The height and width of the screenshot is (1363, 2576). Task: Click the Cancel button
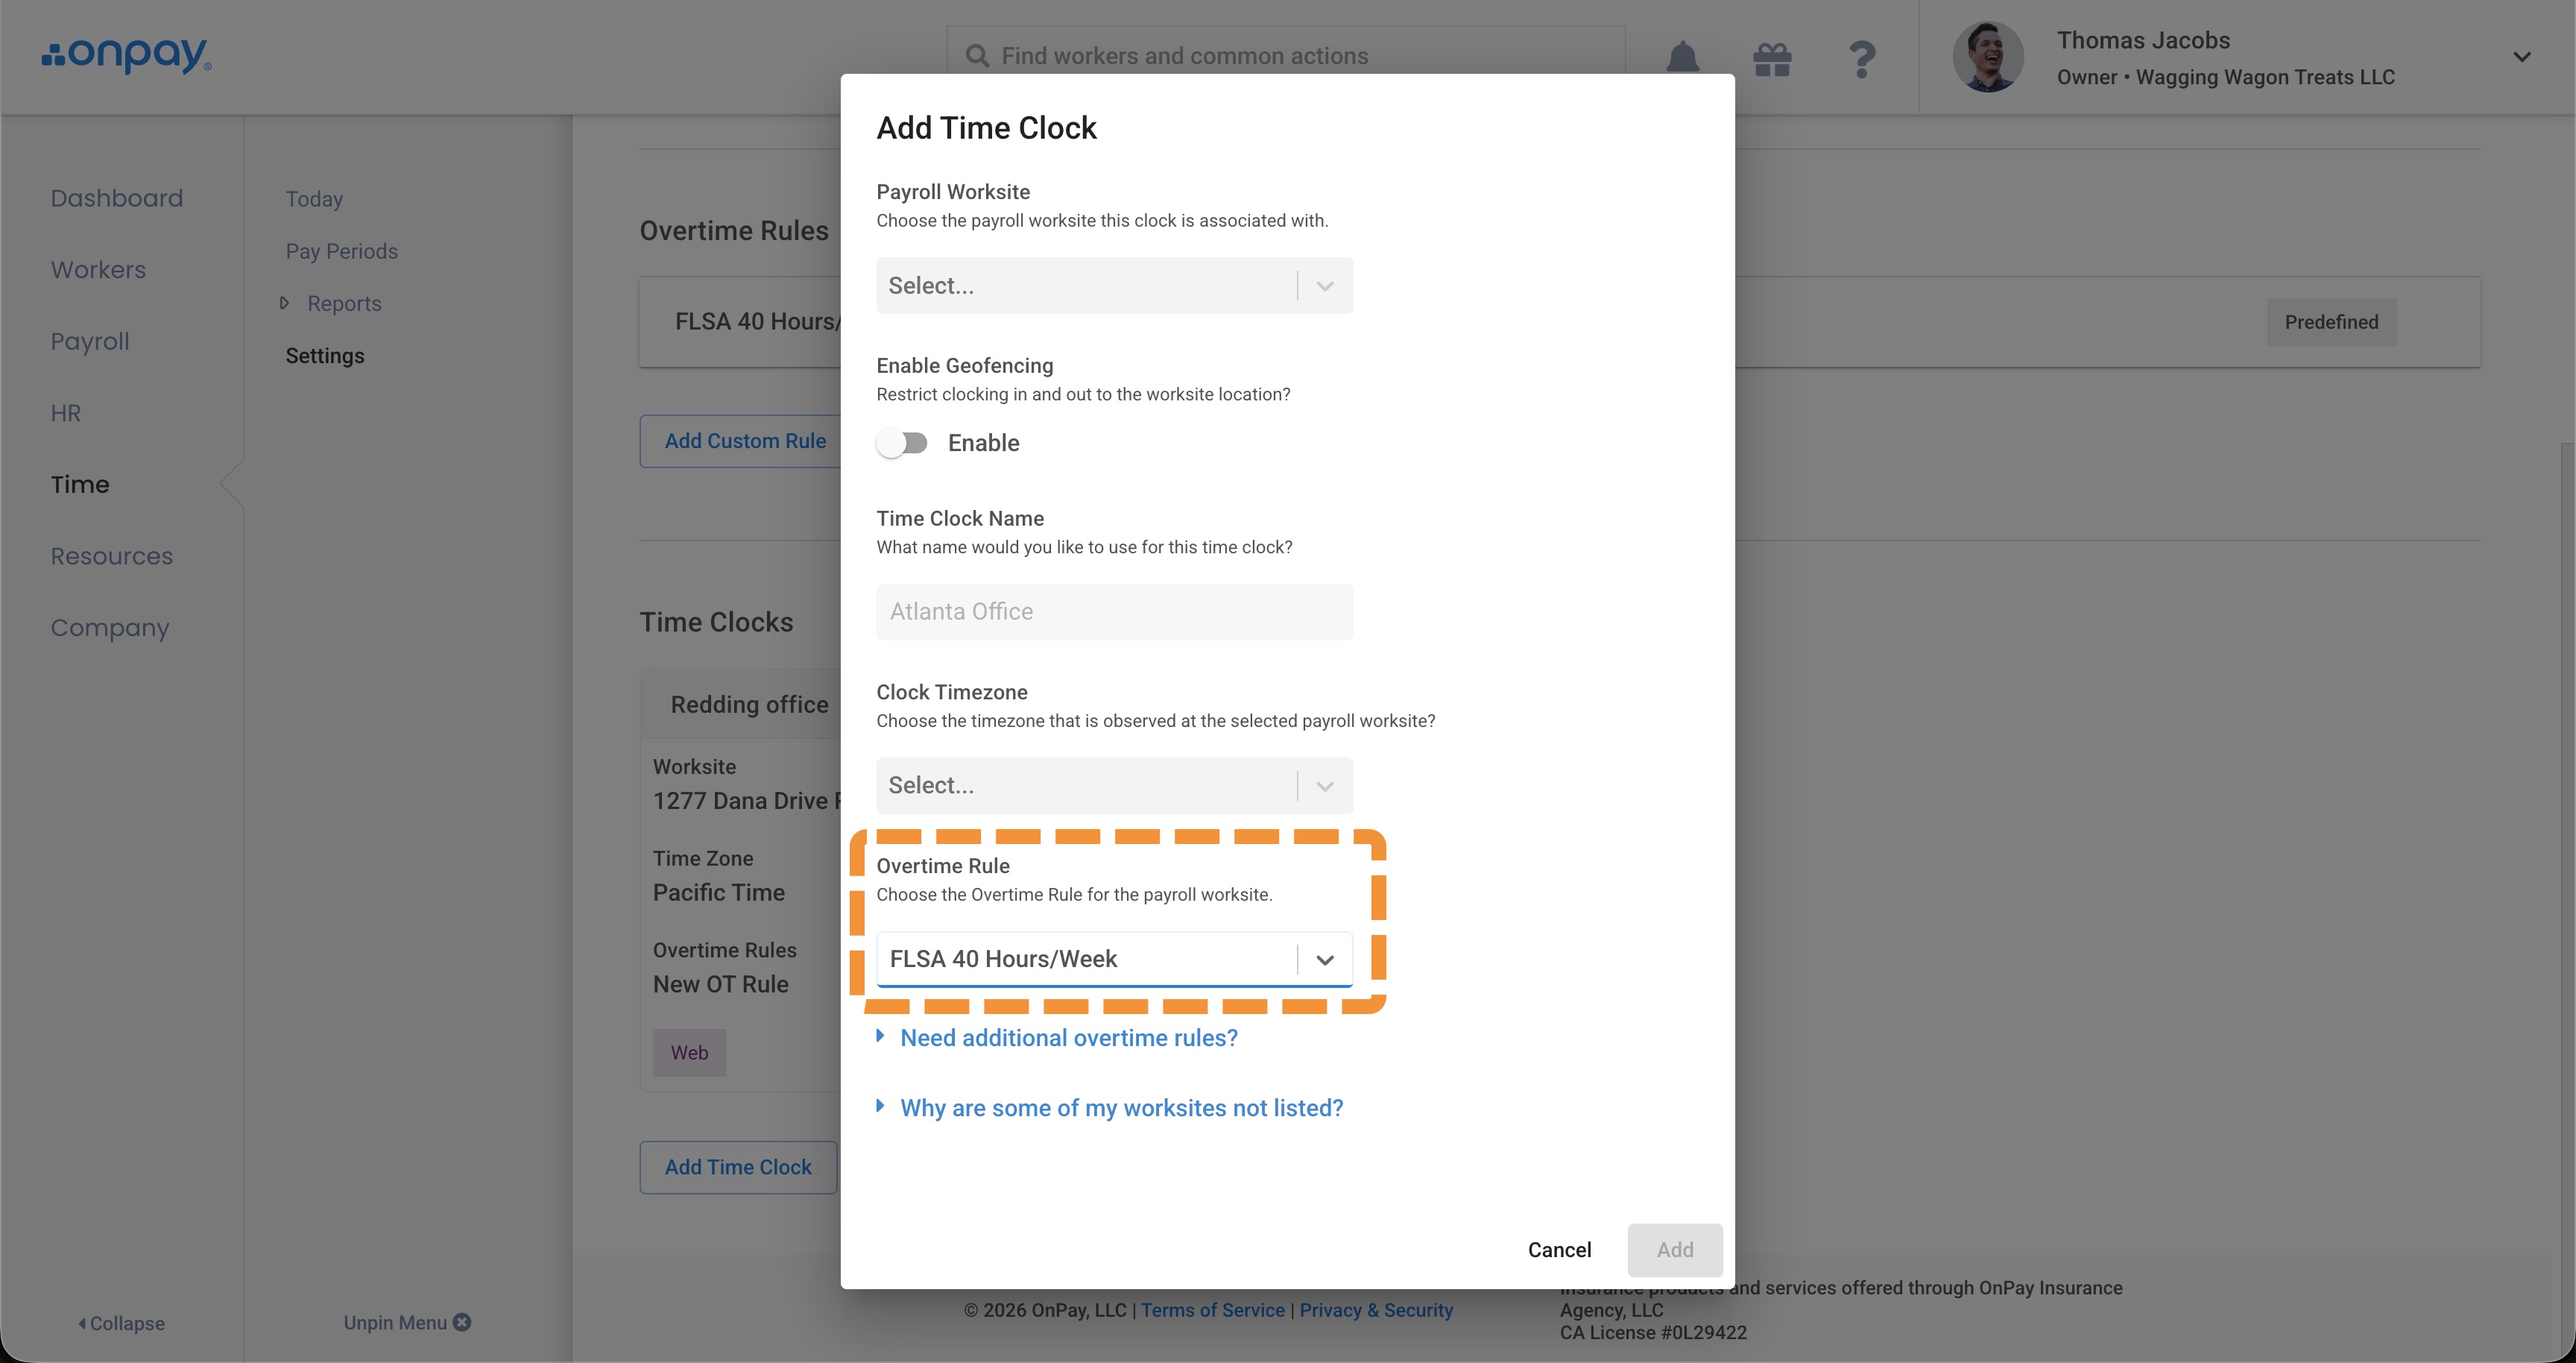(x=1559, y=1250)
